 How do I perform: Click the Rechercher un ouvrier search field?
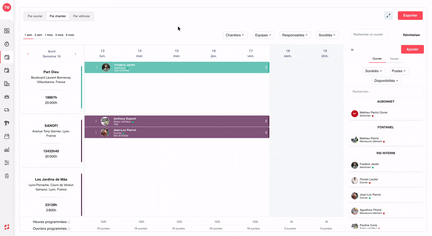(369, 35)
